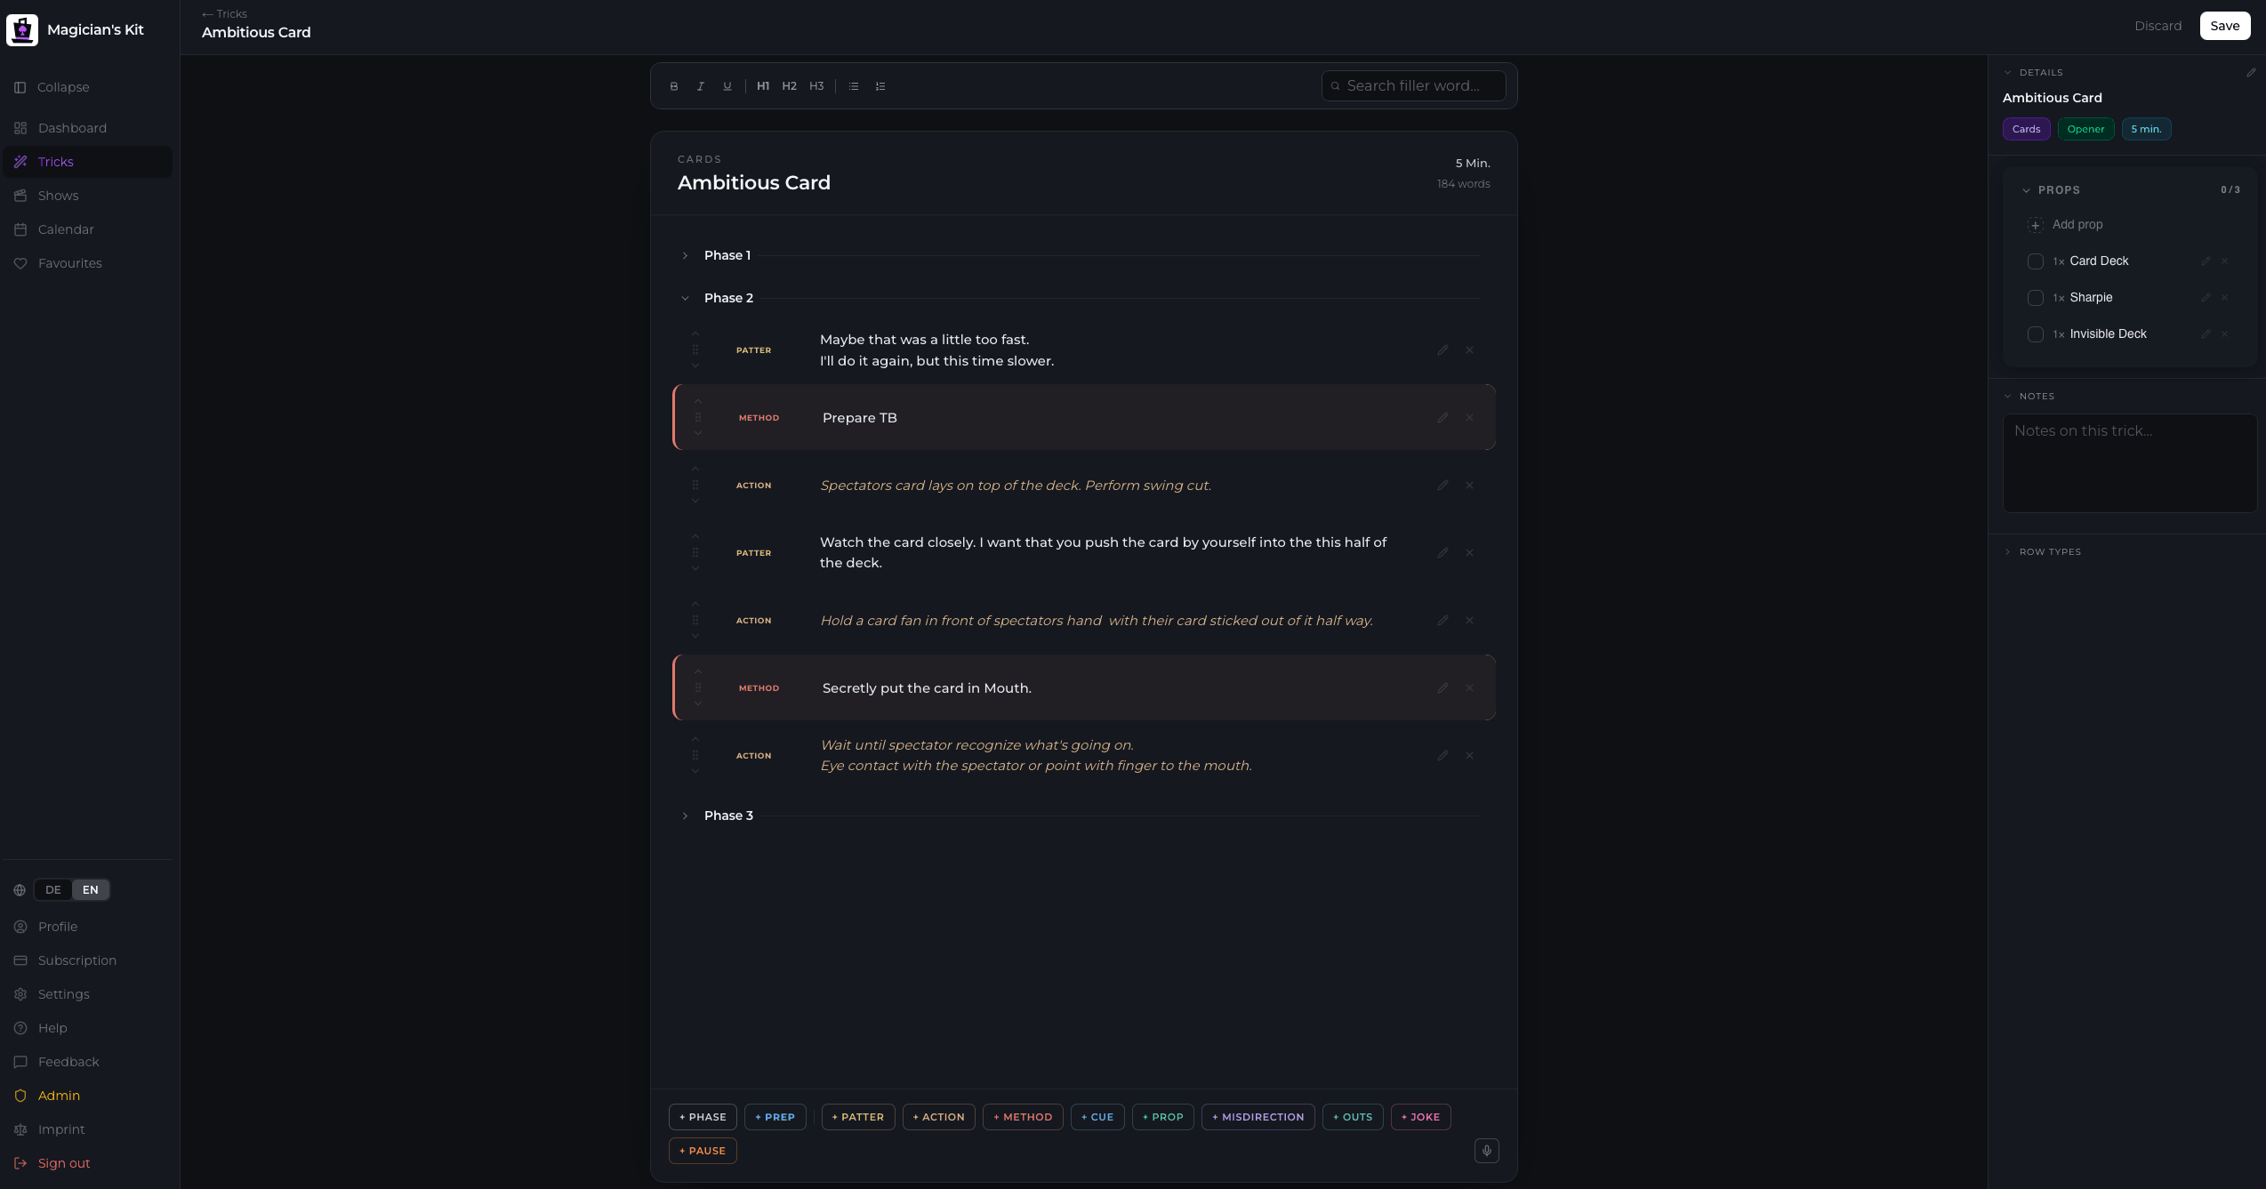Insert bulleted list
This screenshot has width=2266, height=1189.
(854, 86)
